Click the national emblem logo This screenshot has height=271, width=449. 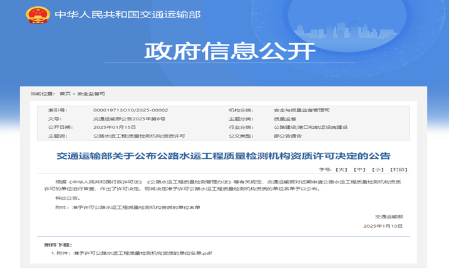(x=38, y=14)
